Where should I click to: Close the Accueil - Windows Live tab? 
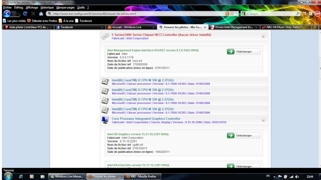(x=153, y=27)
